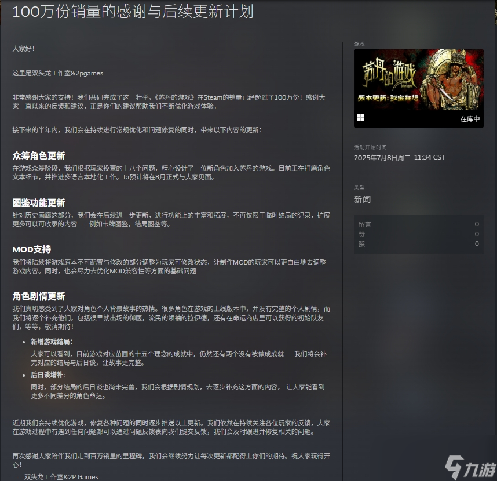Select the MOD支持 section heading
The image size is (497, 481).
click(32, 249)
